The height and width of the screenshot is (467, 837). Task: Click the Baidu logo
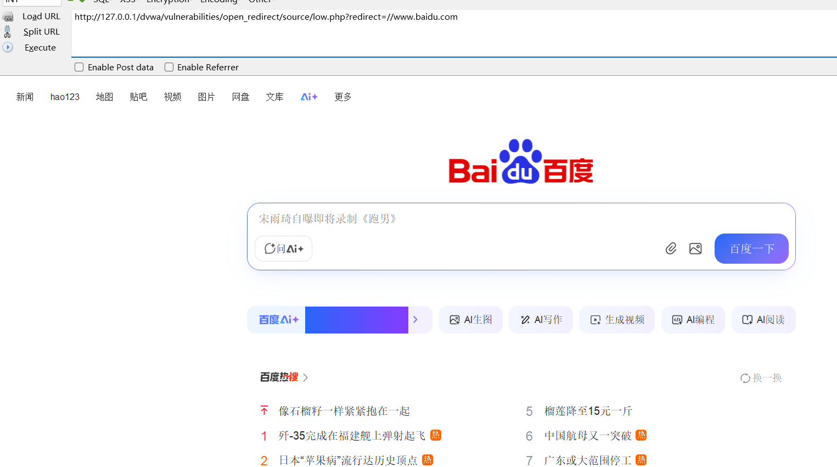click(x=521, y=161)
